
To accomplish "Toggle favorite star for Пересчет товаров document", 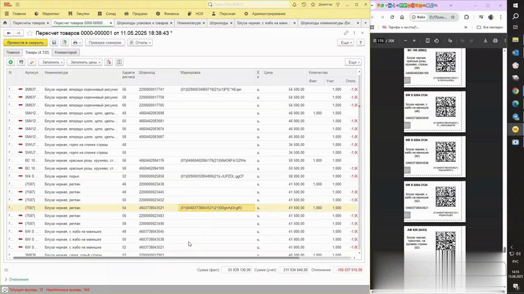I will (29, 33).
